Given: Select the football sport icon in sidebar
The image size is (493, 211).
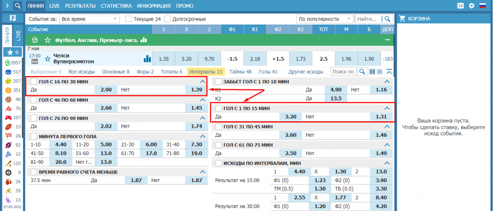Looking at the screenshot, I should coord(7,63).
